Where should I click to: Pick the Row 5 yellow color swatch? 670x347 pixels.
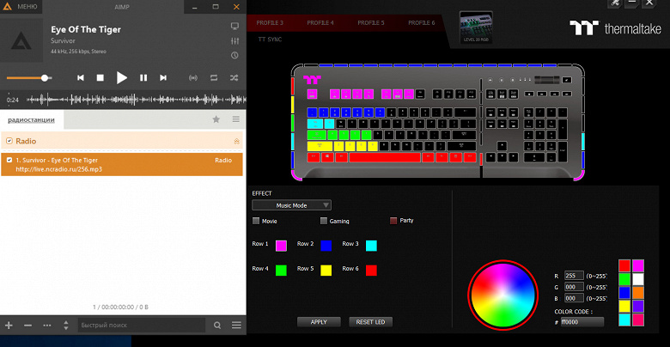click(x=326, y=271)
